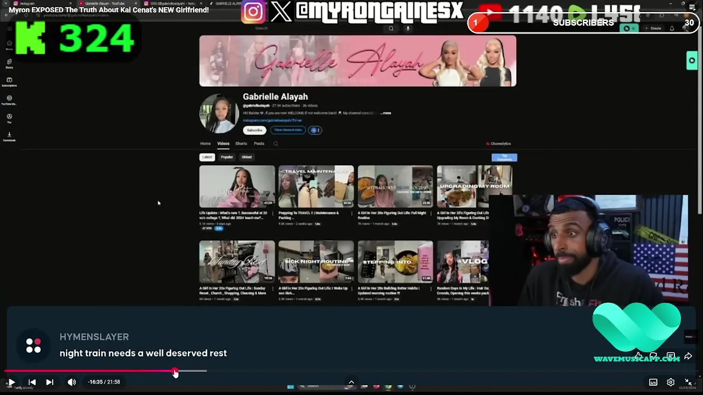Skip to the previous track
Viewport: 703px width, 395px height.
click(32, 382)
